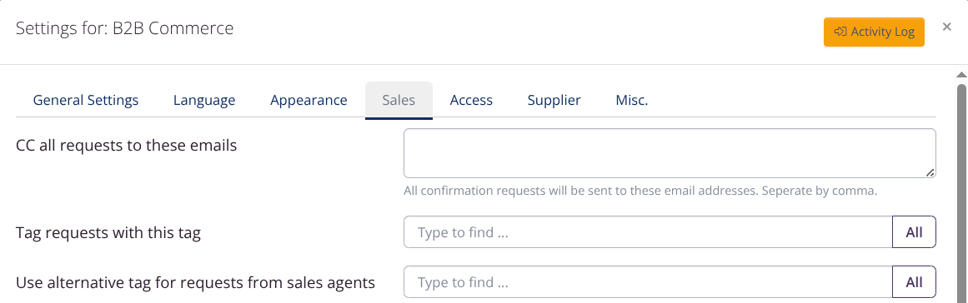Screen dimensions: 968x303
Task: Open the Activity Log
Action: [x=874, y=32]
